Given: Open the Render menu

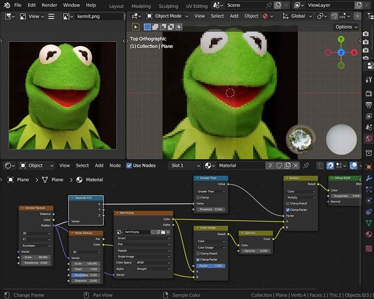Looking at the screenshot, I should 50,5.
